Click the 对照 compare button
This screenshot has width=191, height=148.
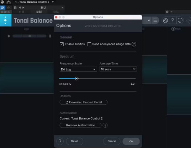(22, 12)
